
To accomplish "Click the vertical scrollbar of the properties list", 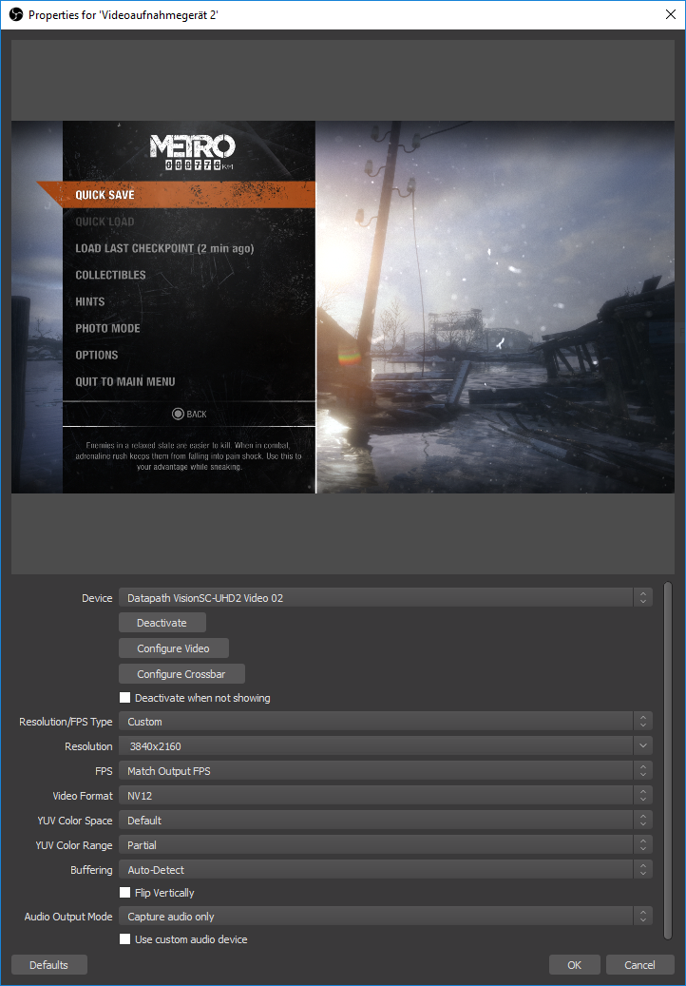I will pyautogui.click(x=667, y=761).
